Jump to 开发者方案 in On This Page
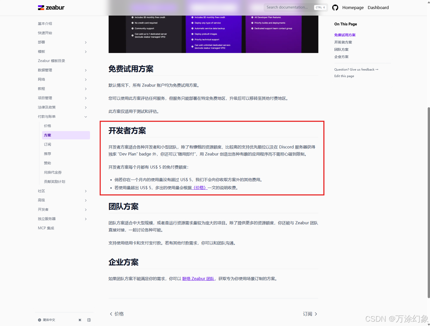430x326 pixels. click(x=343, y=42)
